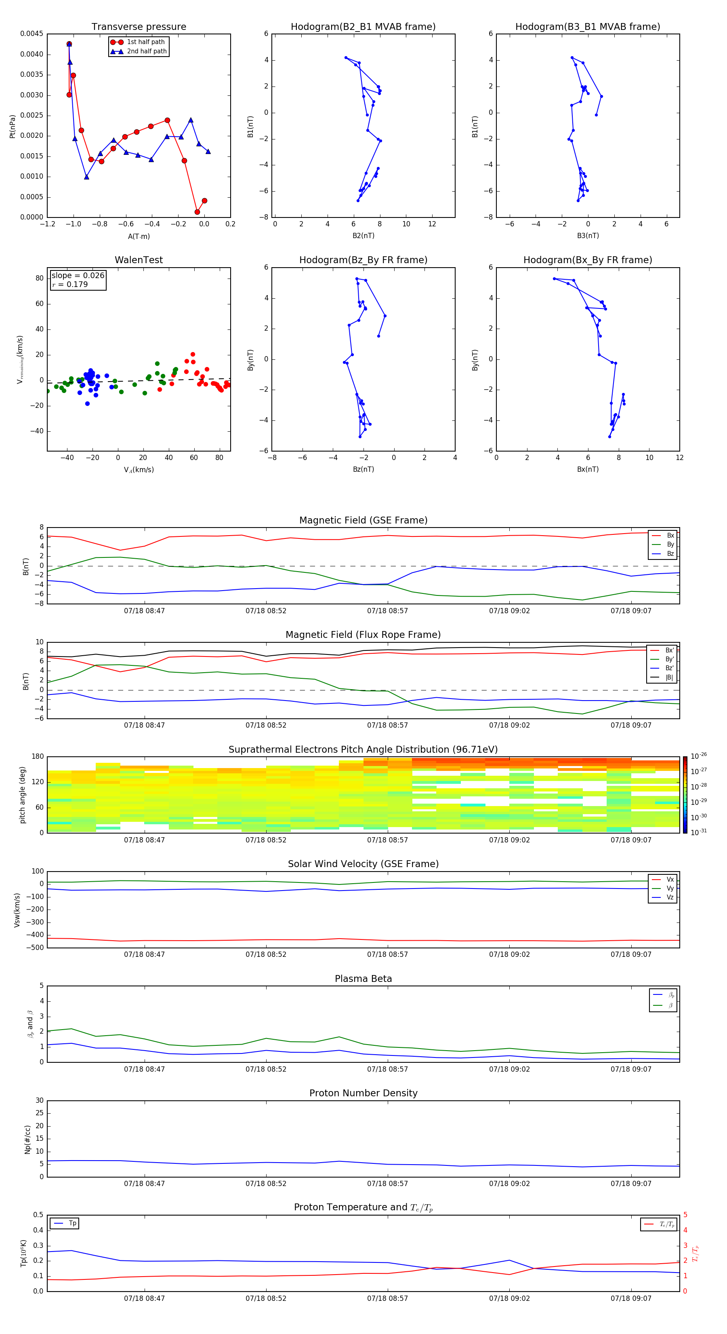This screenshot has height=1334, width=727.
Task: Click the 'Proton Temperature and Te/Tp' title
Action: coord(363,1207)
